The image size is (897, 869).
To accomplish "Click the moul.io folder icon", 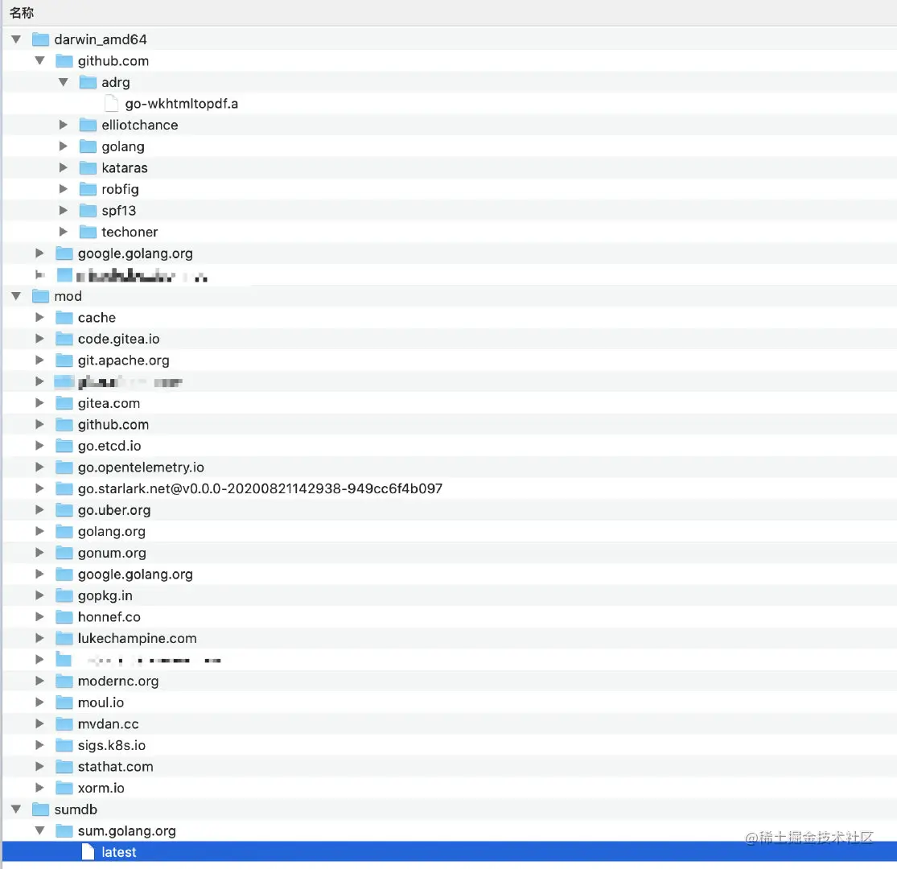I will (x=64, y=702).
